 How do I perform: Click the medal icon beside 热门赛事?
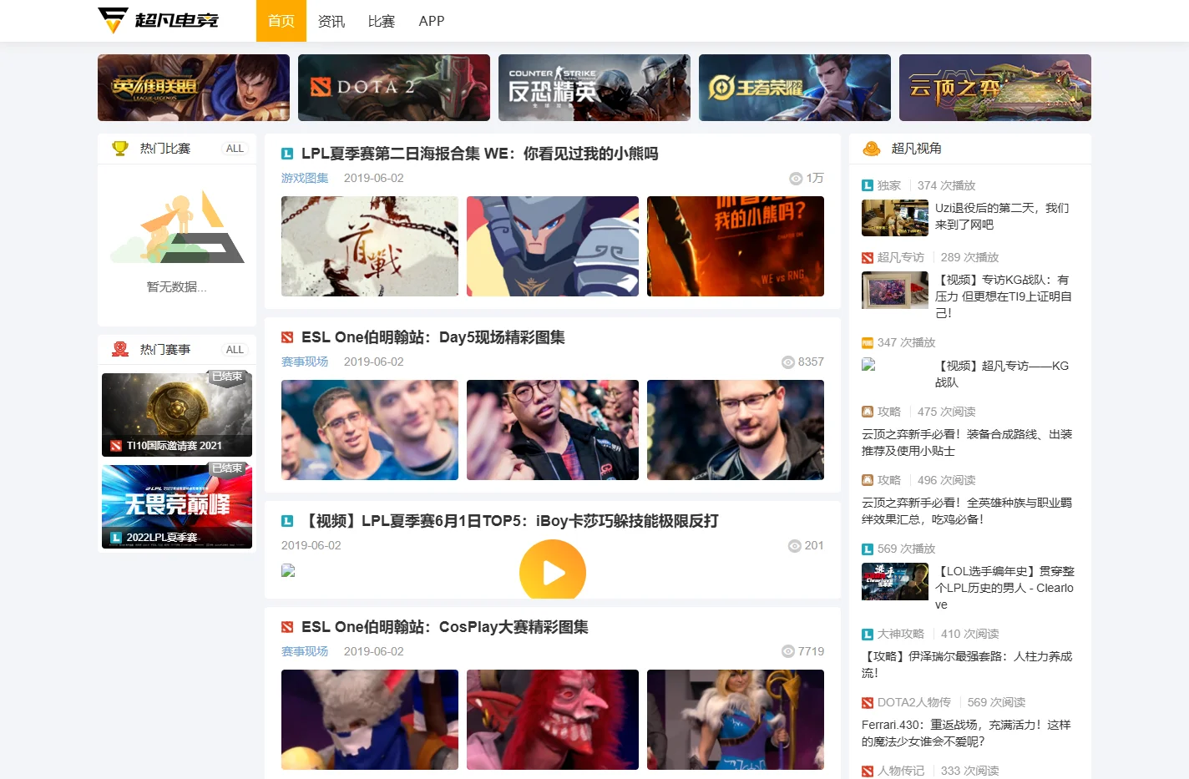tap(120, 349)
